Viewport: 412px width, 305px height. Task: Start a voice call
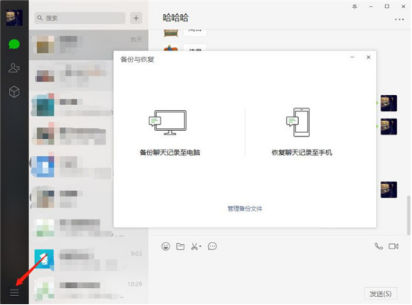[x=379, y=246]
